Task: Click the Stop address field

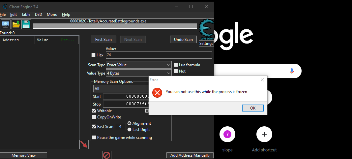Action: point(126,104)
